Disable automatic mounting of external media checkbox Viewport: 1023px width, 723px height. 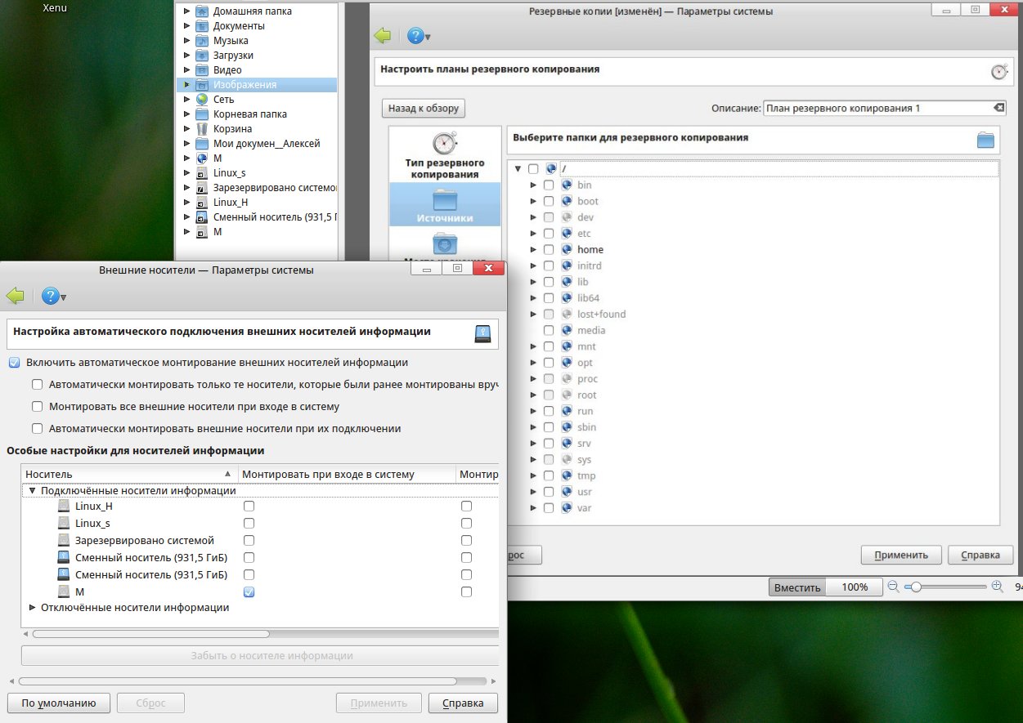click(x=14, y=363)
